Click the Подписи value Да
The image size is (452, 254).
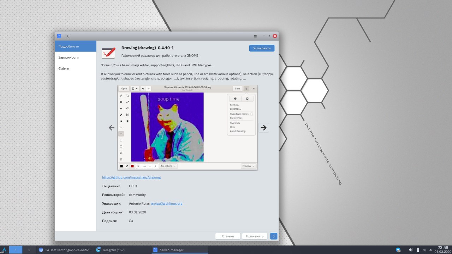coord(131,221)
